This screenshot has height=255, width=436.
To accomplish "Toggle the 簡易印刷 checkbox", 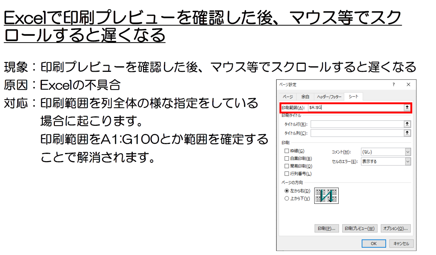I will (x=287, y=166).
